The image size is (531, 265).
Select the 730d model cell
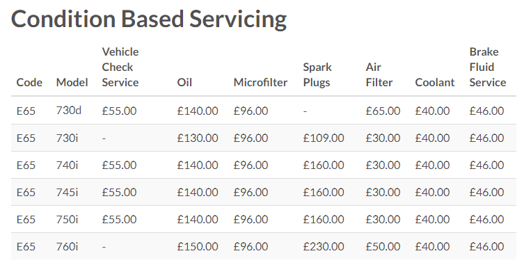(x=69, y=111)
